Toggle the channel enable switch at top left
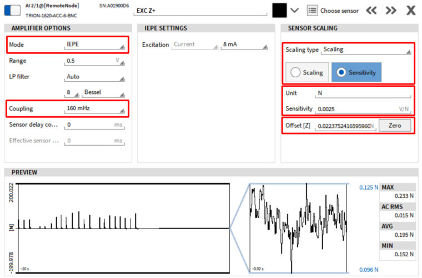The height and width of the screenshot is (278, 422). pyautogui.click(x=14, y=10)
